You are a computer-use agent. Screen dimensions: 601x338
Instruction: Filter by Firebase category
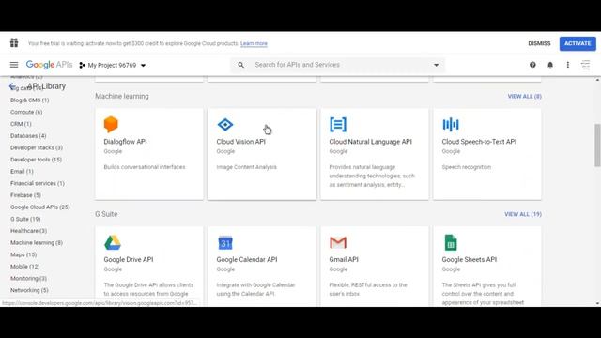tap(25, 195)
